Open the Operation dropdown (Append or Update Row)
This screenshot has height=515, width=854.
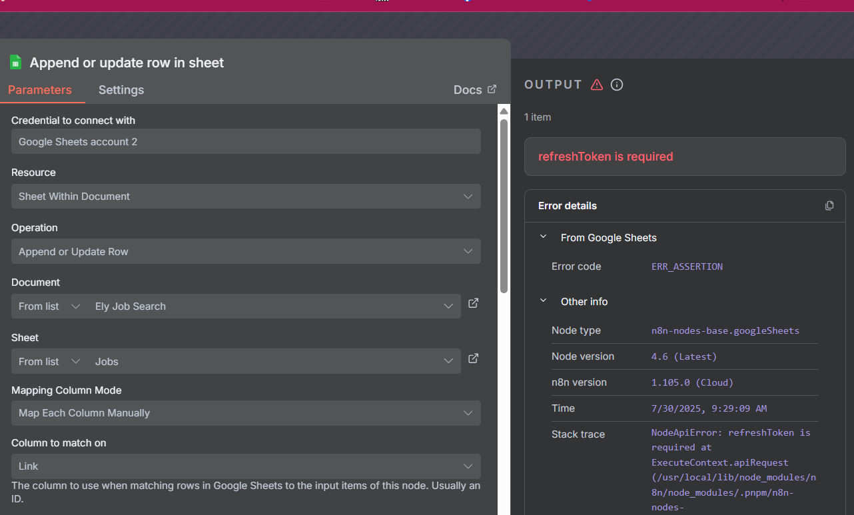click(x=246, y=252)
